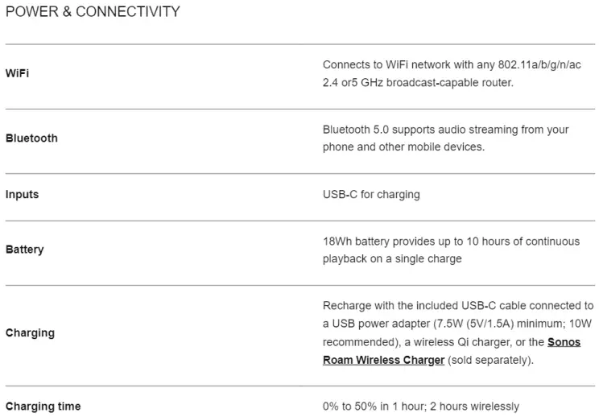
Task: Select the Inputs row label
Action: point(22,194)
